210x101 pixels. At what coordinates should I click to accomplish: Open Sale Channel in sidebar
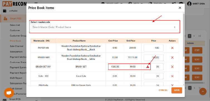[x=16, y=46]
